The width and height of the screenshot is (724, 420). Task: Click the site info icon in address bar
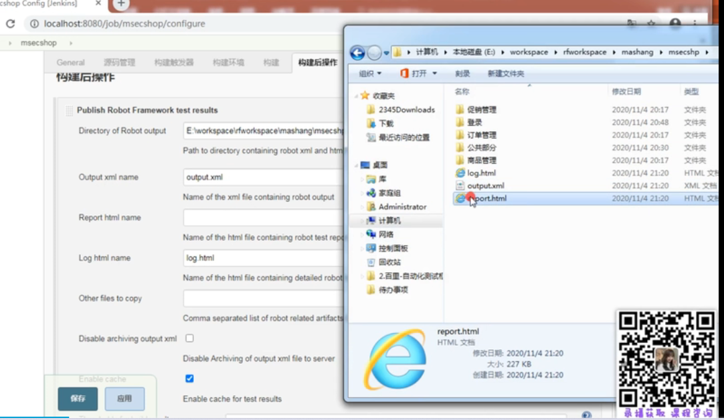pyautogui.click(x=34, y=23)
